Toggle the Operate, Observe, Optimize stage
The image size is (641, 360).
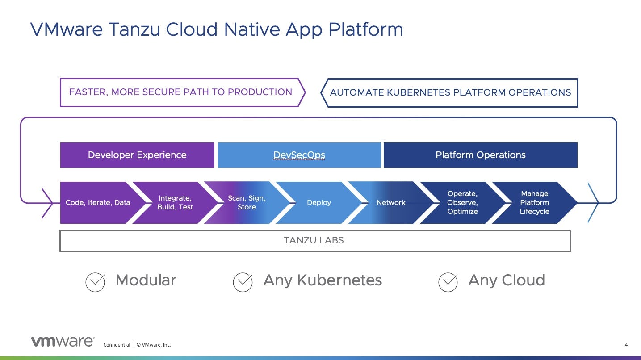tap(462, 202)
